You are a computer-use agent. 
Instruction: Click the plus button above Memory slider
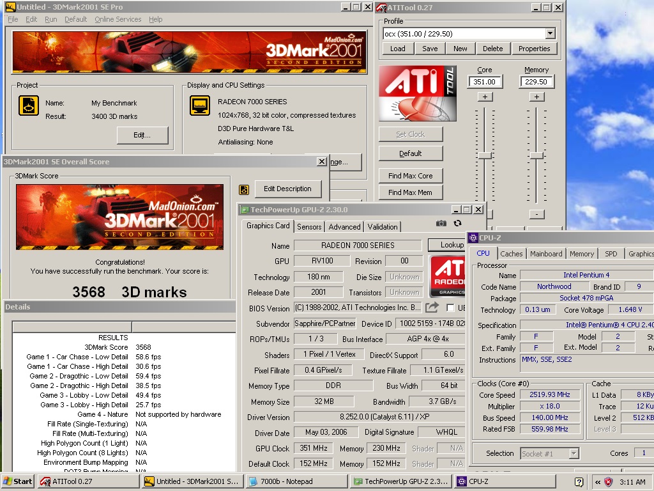(536, 97)
